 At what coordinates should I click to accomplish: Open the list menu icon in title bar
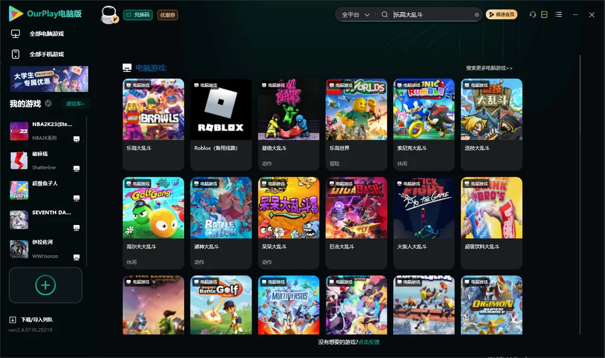(558, 15)
